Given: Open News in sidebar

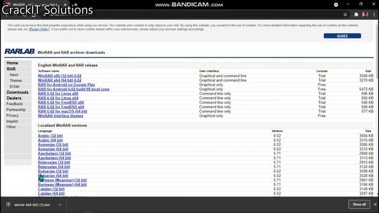Looking at the screenshot, I should click(x=14, y=75).
